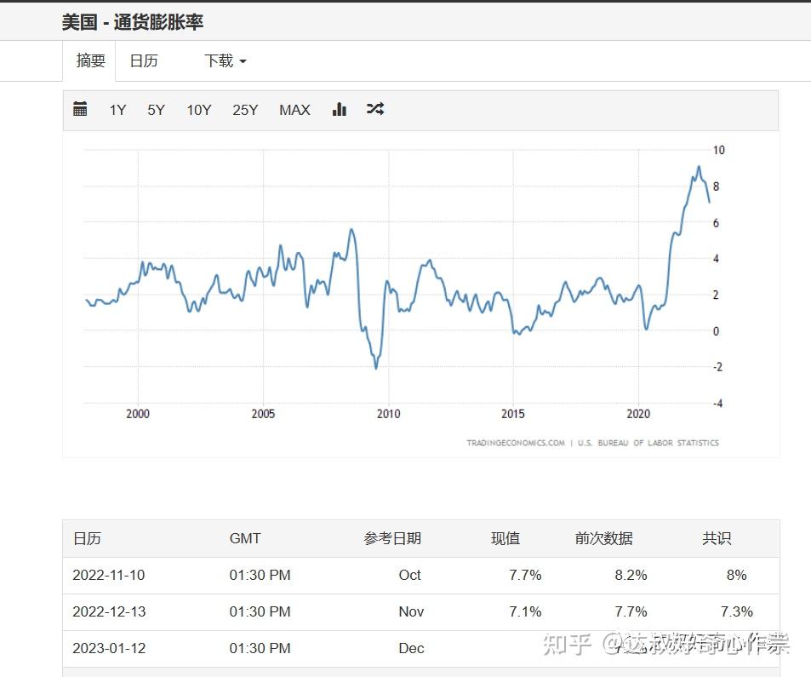Image resolution: width=811 pixels, height=677 pixels.
Task: Click the 前次数据 column header
Action: pyautogui.click(x=603, y=538)
